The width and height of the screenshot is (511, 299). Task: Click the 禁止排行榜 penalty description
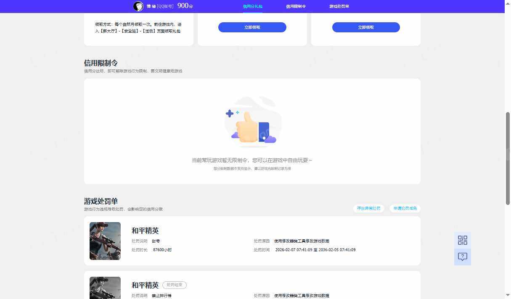(162, 296)
